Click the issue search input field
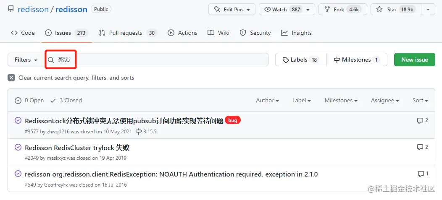 click(x=156, y=60)
